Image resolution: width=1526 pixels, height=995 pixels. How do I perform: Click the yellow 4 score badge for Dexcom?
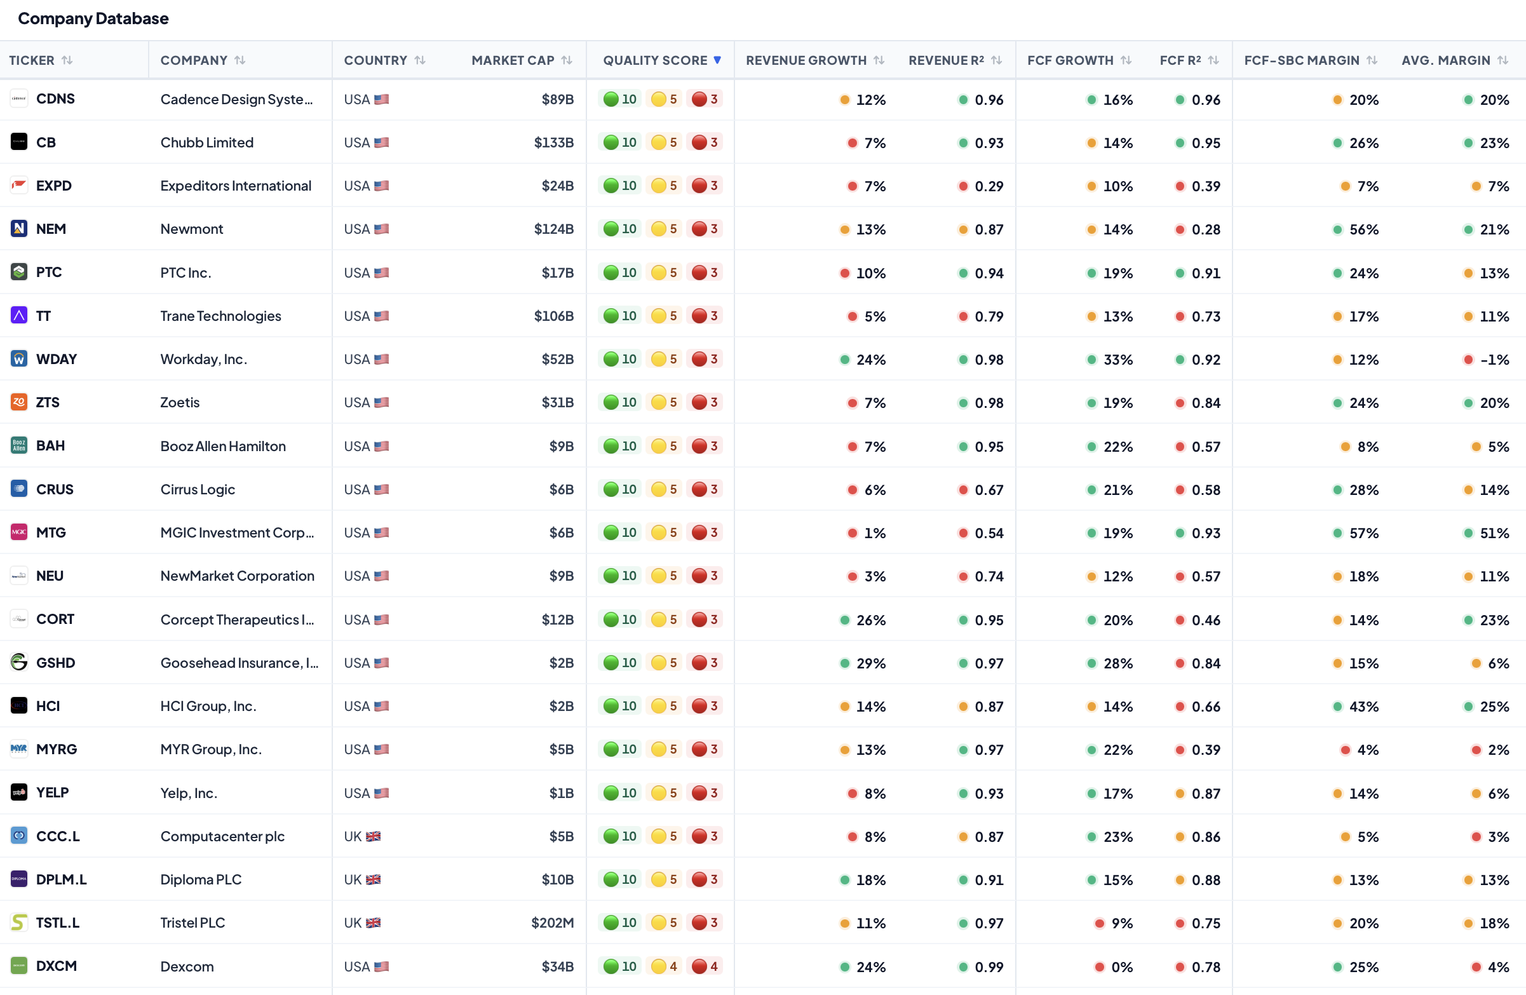pos(665,966)
